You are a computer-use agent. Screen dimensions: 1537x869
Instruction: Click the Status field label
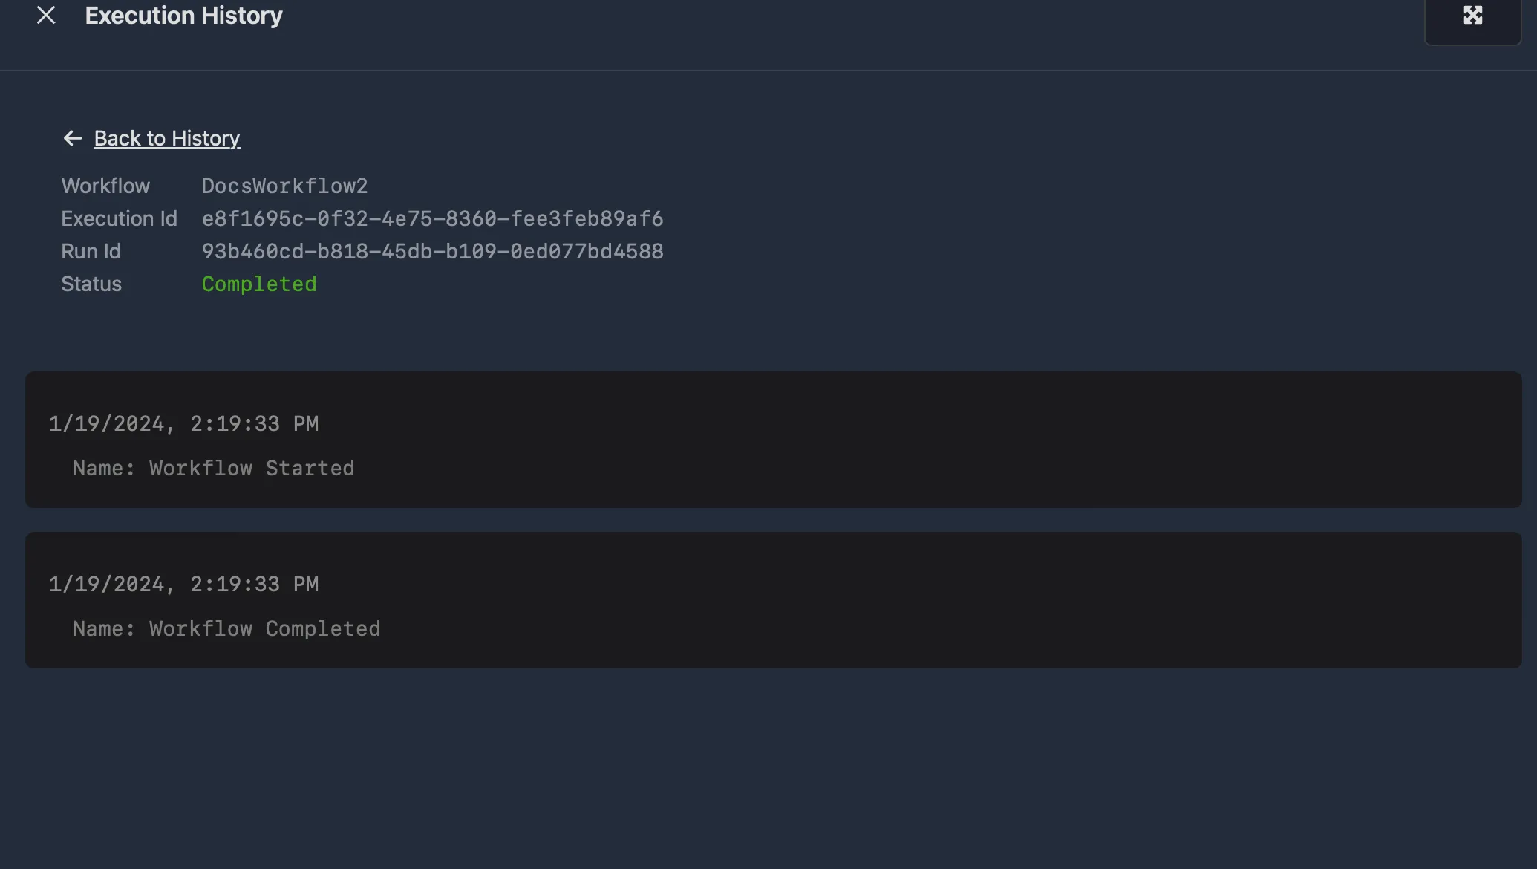pyautogui.click(x=91, y=284)
